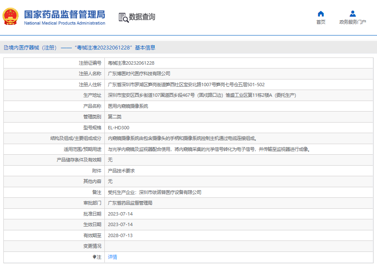Select the 生产地址 value text

[x=202, y=95]
